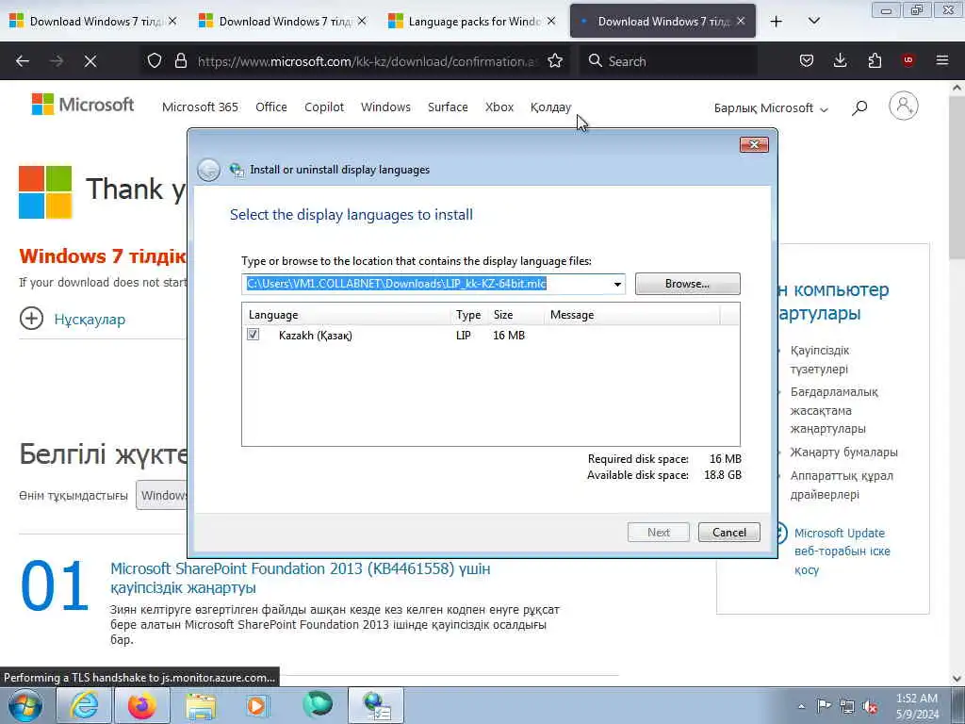Screen dimensions: 965x724
Task: Click the taskbar clock showing 1:52 AM
Action: 917,706
